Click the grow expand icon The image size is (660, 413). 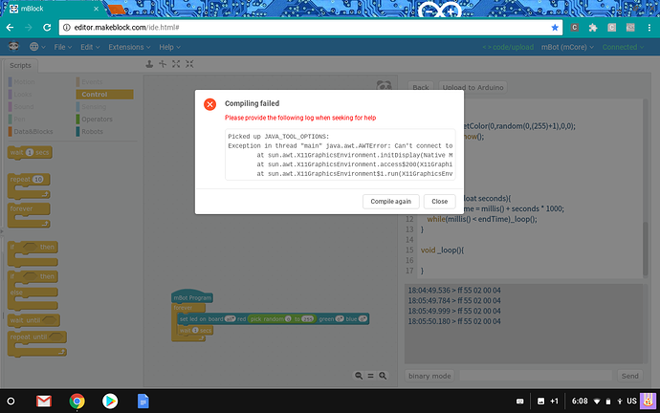click(x=176, y=64)
